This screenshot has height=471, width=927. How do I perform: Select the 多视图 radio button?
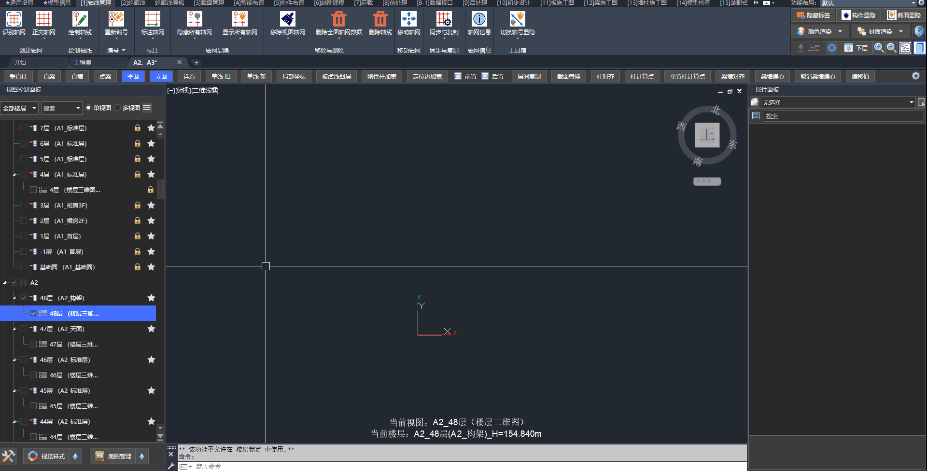coord(117,108)
